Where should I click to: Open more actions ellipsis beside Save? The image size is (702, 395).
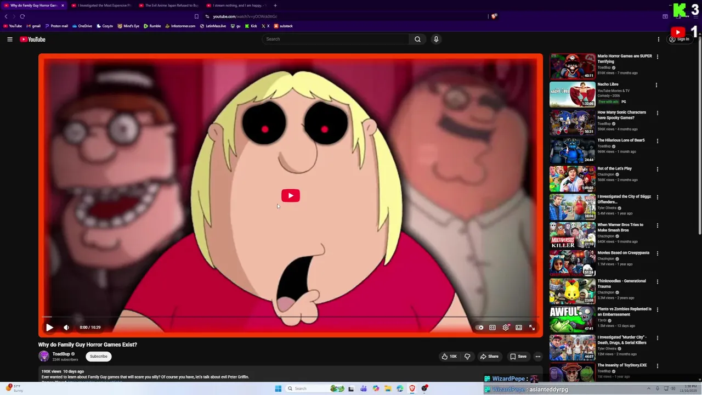pos(538,356)
